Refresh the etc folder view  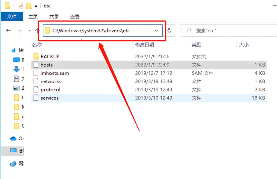(x=170, y=31)
